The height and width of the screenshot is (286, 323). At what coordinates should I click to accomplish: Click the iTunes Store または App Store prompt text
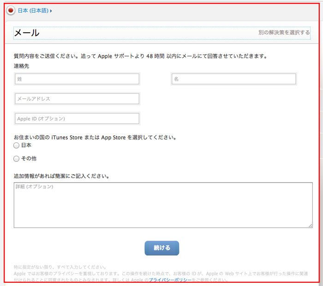(95, 137)
